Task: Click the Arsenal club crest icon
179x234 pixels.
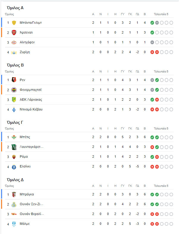Action: pos(14,32)
